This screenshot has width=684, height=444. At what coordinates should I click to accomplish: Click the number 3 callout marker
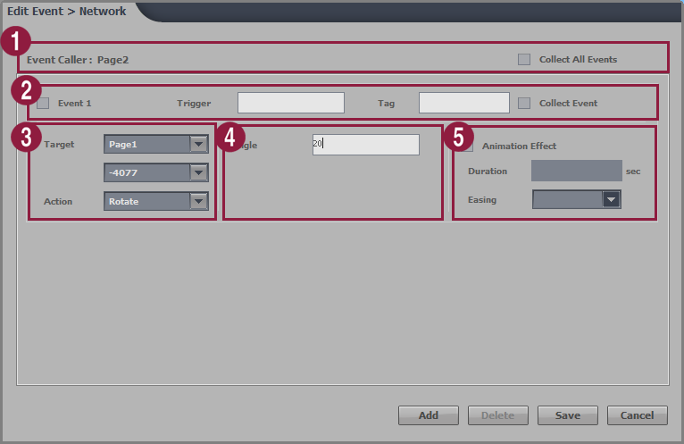point(25,138)
